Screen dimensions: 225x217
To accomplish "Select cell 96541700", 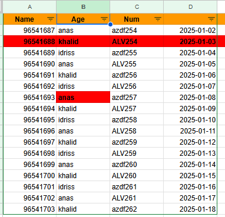I will 29,176.
